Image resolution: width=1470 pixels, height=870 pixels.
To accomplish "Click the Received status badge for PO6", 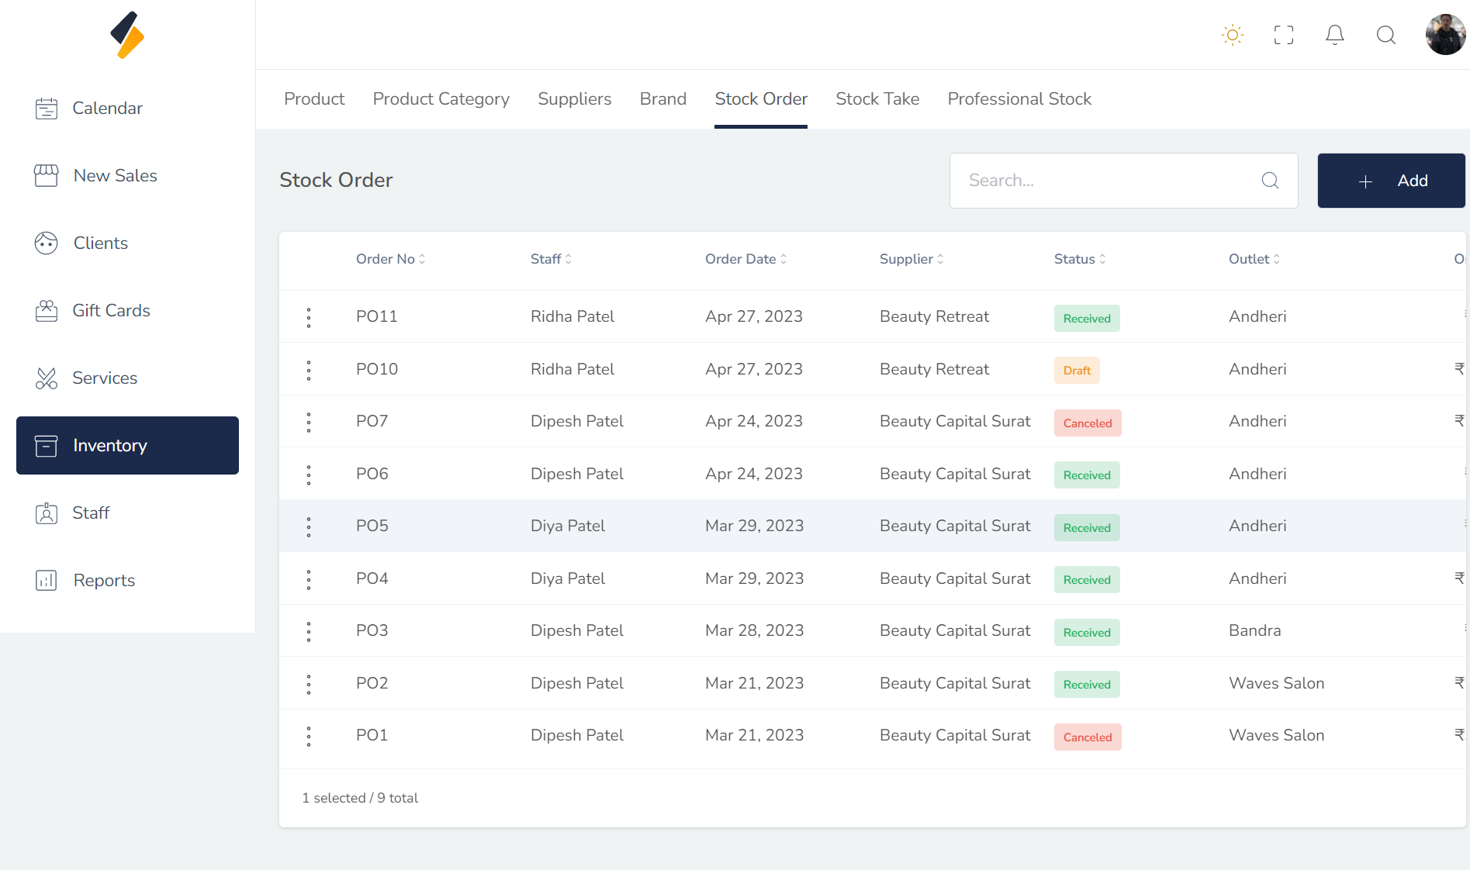I will [1086, 475].
